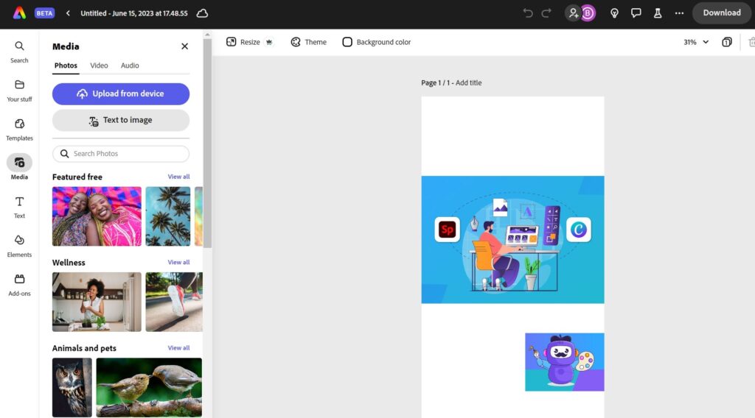755x418 pixels.
Task: Redo the last action
Action: pyautogui.click(x=546, y=13)
